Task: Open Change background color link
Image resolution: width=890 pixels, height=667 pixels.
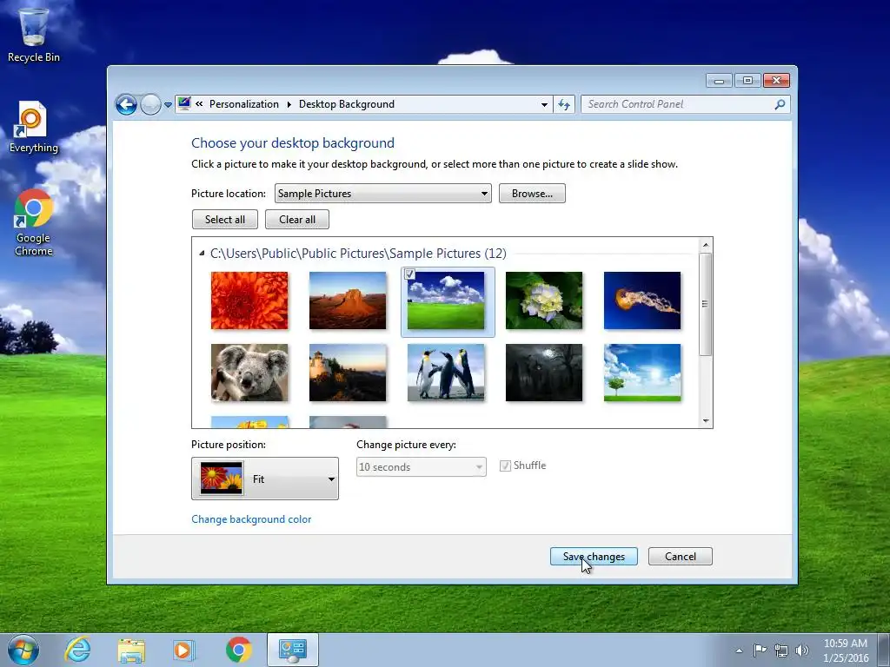Action: (x=251, y=519)
